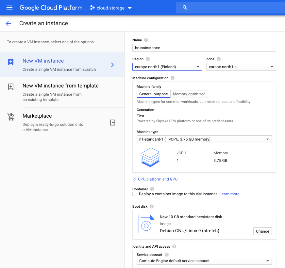This screenshot has width=285, height=268.
Task: Open the Zone dropdown
Action: pyautogui.click(x=241, y=67)
